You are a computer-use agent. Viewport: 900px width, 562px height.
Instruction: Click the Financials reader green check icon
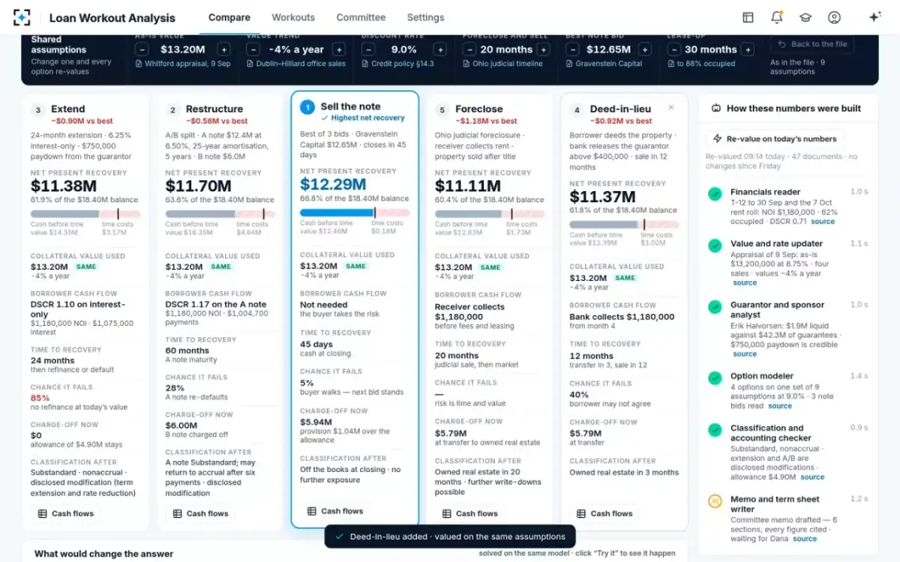[715, 194]
